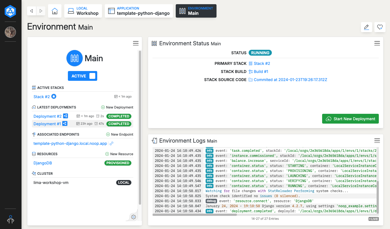The image size is (390, 229).
Task: Select the template-python-django application breadcrumb
Action: click(139, 11)
